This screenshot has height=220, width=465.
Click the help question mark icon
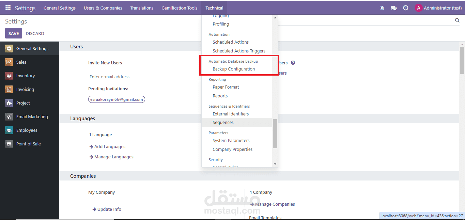293,63
